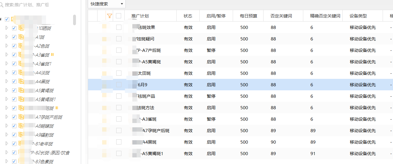Tick the checkbox of the 太田斑 row

pyautogui.click(x=119, y=73)
